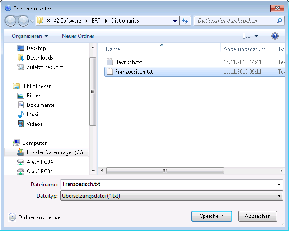289x231 pixels.
Task: Open Downloads folder in navigation pane
Action: tap(40, 58)
